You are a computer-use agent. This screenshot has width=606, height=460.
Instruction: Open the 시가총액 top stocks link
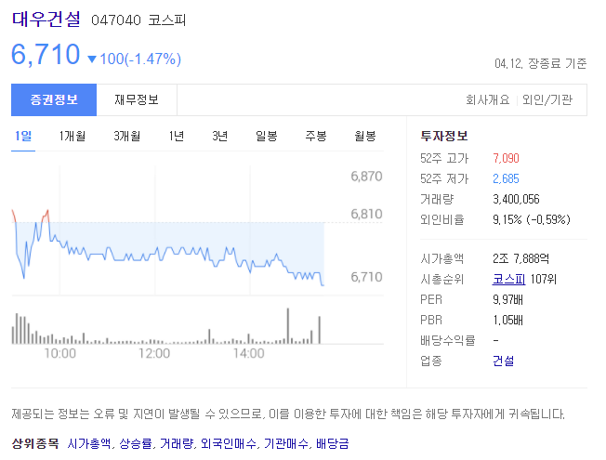point(89,443)
